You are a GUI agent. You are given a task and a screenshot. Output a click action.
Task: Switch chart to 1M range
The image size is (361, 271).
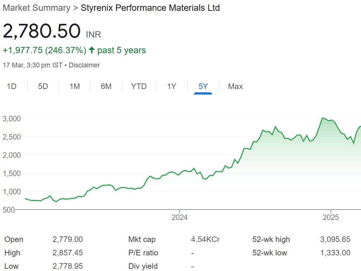[x=75, y=86]
